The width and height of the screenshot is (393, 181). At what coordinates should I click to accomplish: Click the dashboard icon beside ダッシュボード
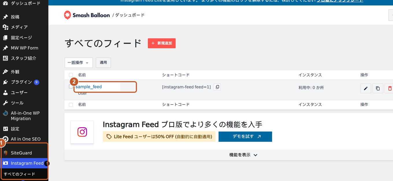5,3
